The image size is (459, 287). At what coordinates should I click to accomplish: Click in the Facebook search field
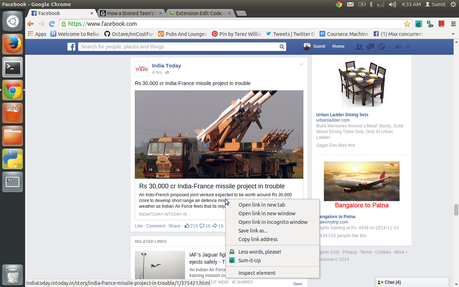[x=179, y=47]
